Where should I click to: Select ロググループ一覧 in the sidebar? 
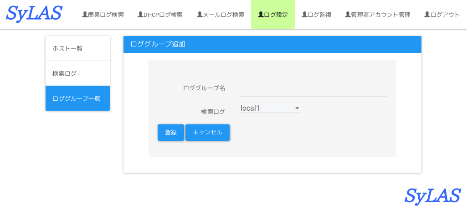click(x=78, y=98)
